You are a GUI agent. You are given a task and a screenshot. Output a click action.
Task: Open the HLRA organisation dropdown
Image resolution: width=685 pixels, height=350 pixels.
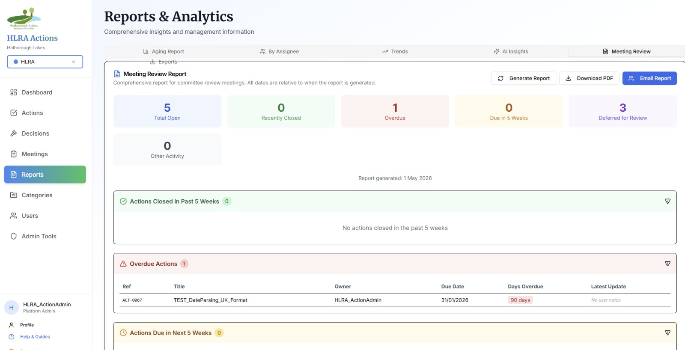[x=45, y=62]
